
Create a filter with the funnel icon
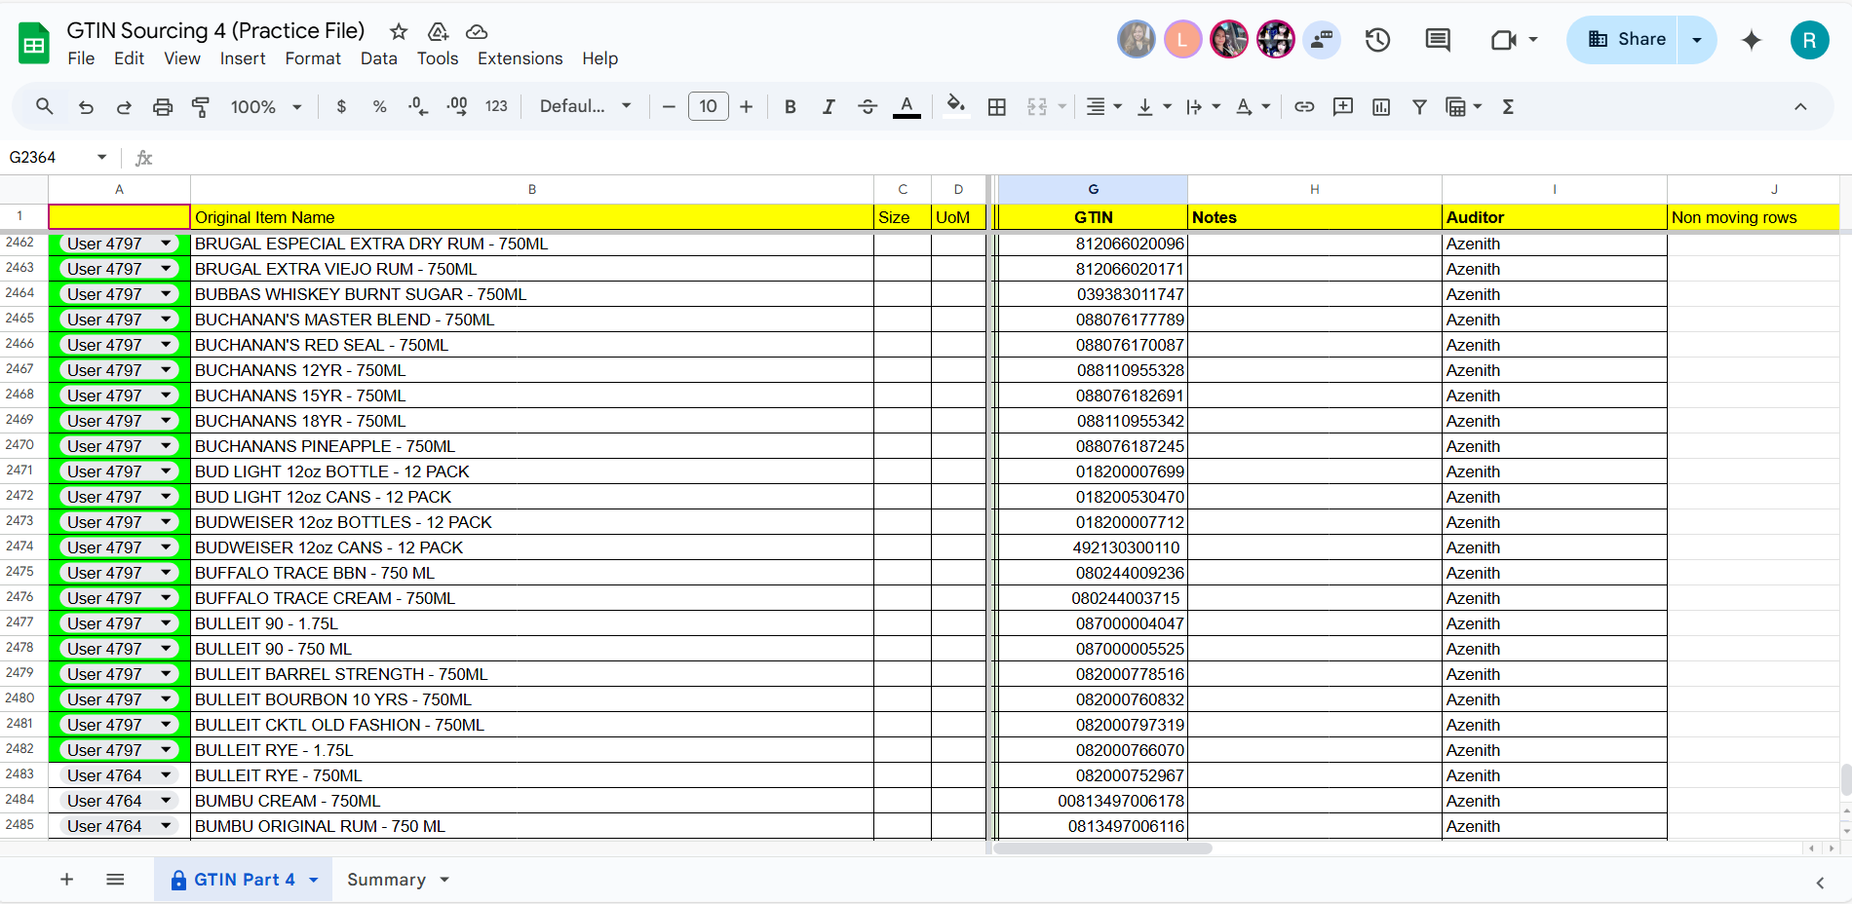pyautogui.click(x=1419, y=107)
